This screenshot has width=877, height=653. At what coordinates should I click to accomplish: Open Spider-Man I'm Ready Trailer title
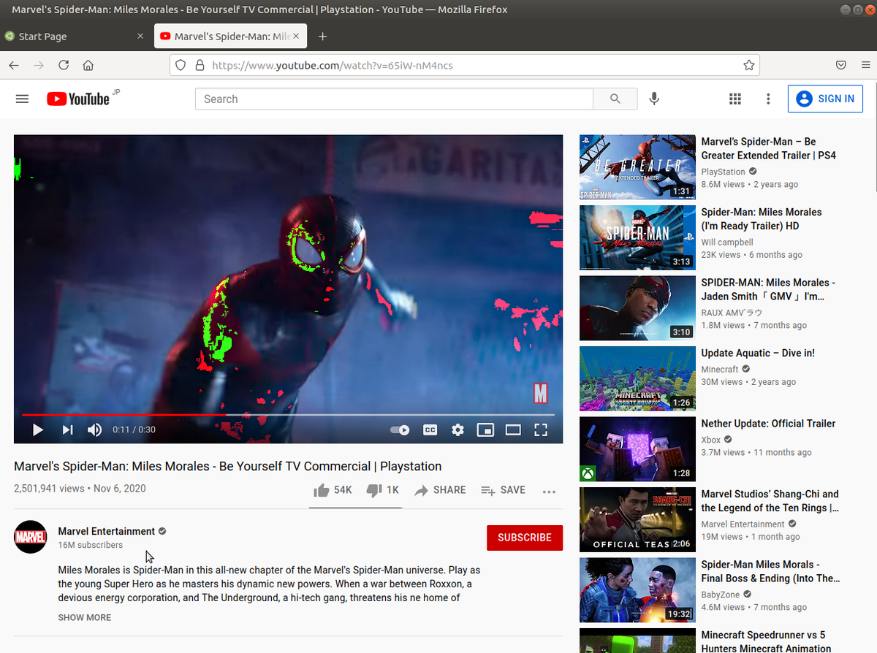762,219
